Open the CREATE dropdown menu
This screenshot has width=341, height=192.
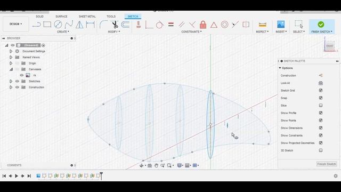pyautogui.click(x=63, y=32)
